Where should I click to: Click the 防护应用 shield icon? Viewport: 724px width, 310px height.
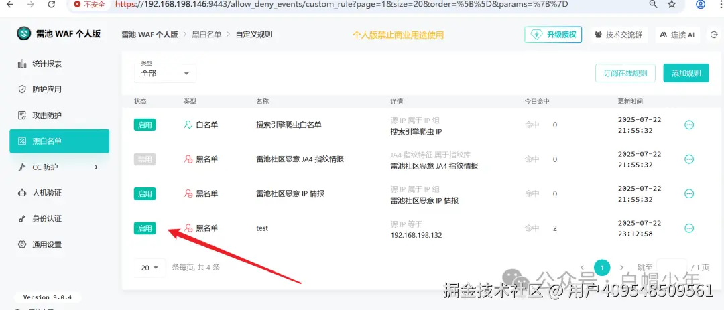21,90
